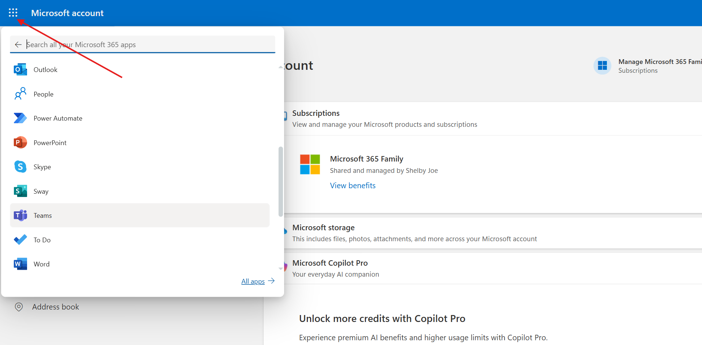Open the Outlook app icon
This screenshot has width=702, height=345.
(x=20, y=69)
